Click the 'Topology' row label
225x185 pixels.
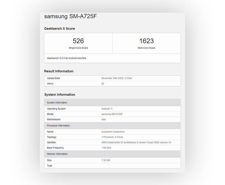tap(52, 137)
